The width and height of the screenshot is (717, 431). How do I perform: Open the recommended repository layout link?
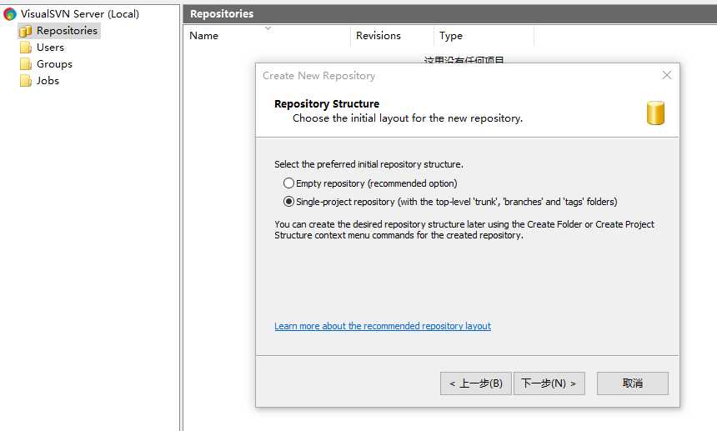tap(383, 326)
